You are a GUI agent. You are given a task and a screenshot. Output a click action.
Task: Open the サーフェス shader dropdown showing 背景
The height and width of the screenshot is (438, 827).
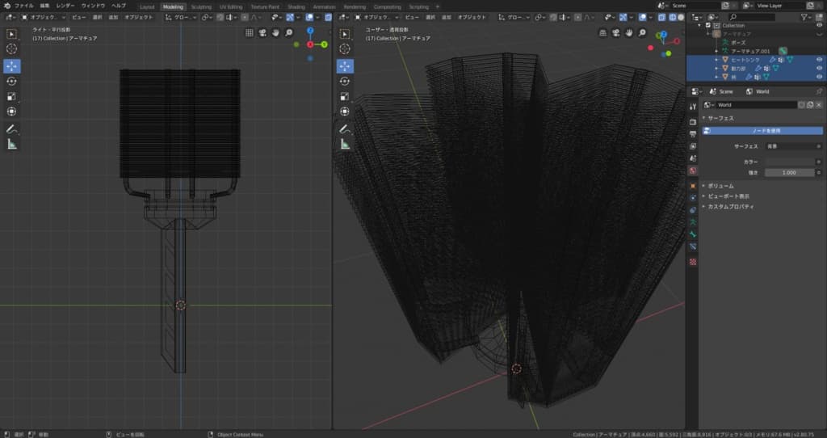[x=792, y=146]
